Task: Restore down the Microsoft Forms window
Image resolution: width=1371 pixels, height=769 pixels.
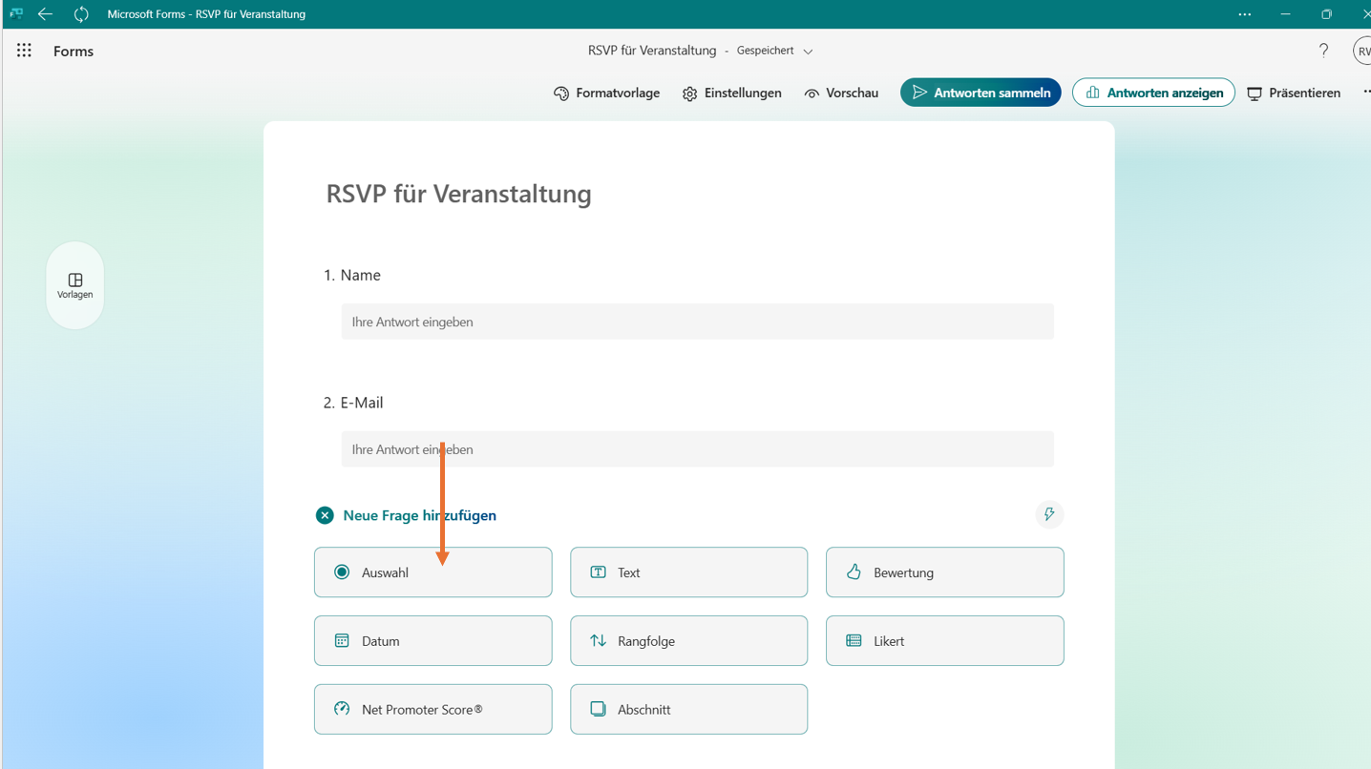Action: (1326, 14)
